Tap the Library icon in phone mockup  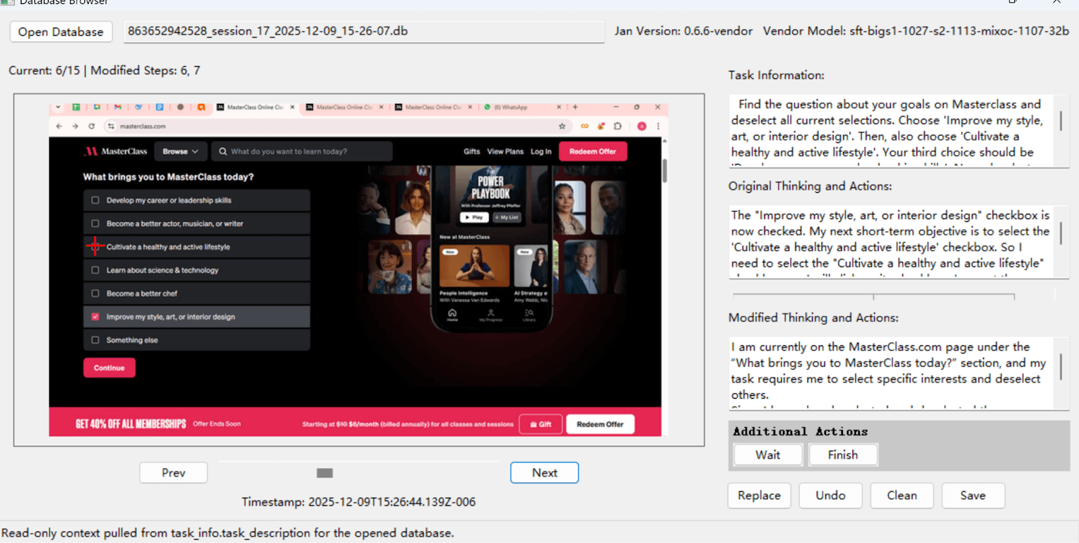point(529,314)
